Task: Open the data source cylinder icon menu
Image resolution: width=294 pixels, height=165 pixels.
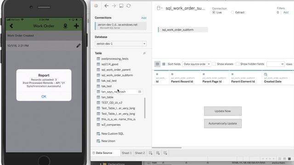Action: pos(158,8)
